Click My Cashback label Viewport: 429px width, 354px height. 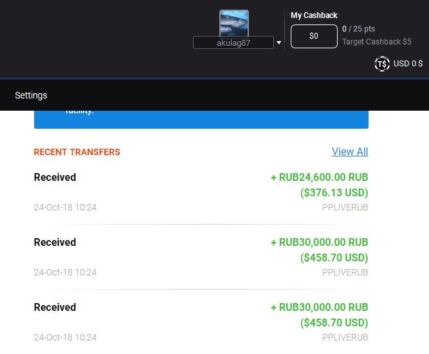pos(314,15)
